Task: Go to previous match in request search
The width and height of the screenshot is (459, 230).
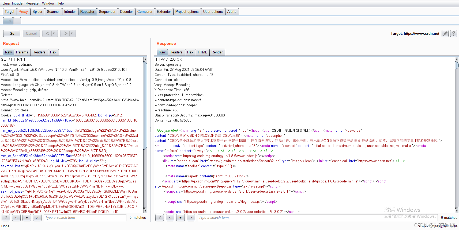Action: pyautogui.click(x=16, y=218)
